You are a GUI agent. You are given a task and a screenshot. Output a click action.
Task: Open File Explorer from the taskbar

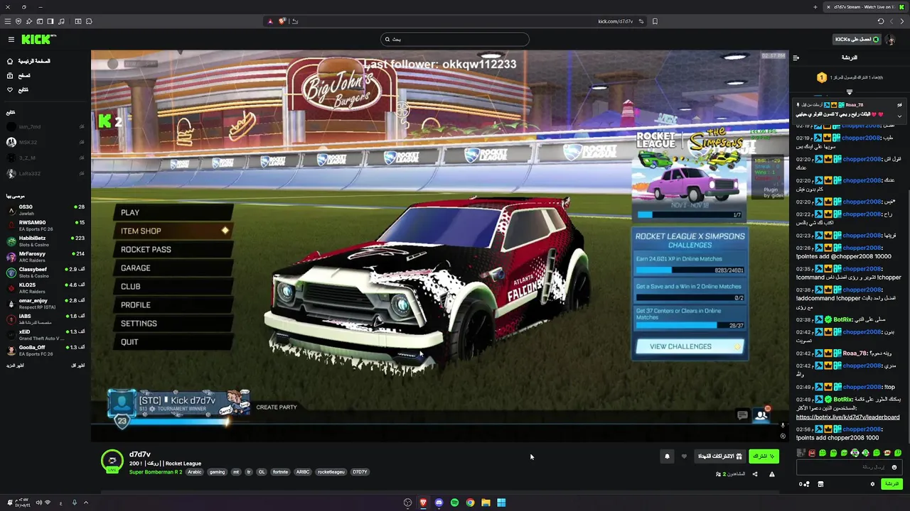pyautogui.click(x=486, y=502)
